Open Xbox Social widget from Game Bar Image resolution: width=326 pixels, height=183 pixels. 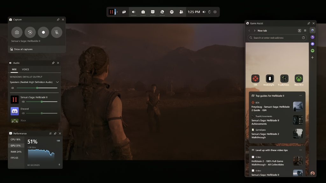pyautogui.click(x=181, y=12)
